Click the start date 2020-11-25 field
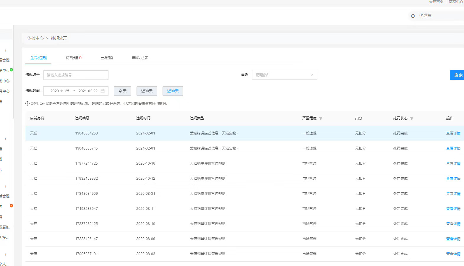This screenshot has height=266, width=464. coord(60,91)
